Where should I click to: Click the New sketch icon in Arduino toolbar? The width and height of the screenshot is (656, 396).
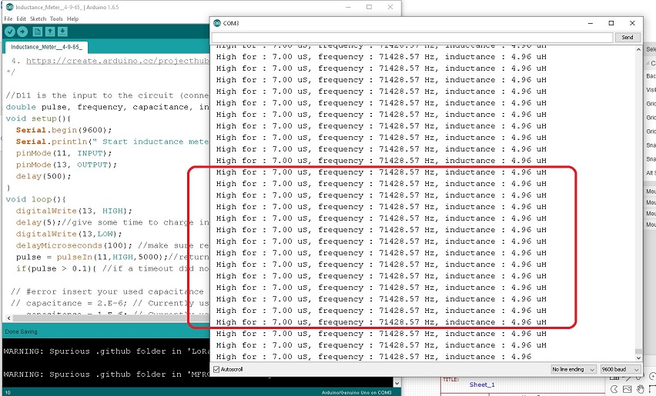[x=38, y=32]
